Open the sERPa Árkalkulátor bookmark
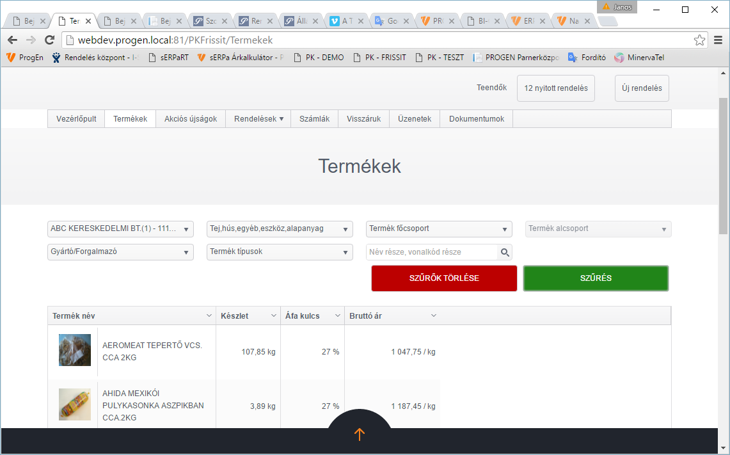Image resolution: width=730 pixels, height=455 pixels. [x=241, y=58]
